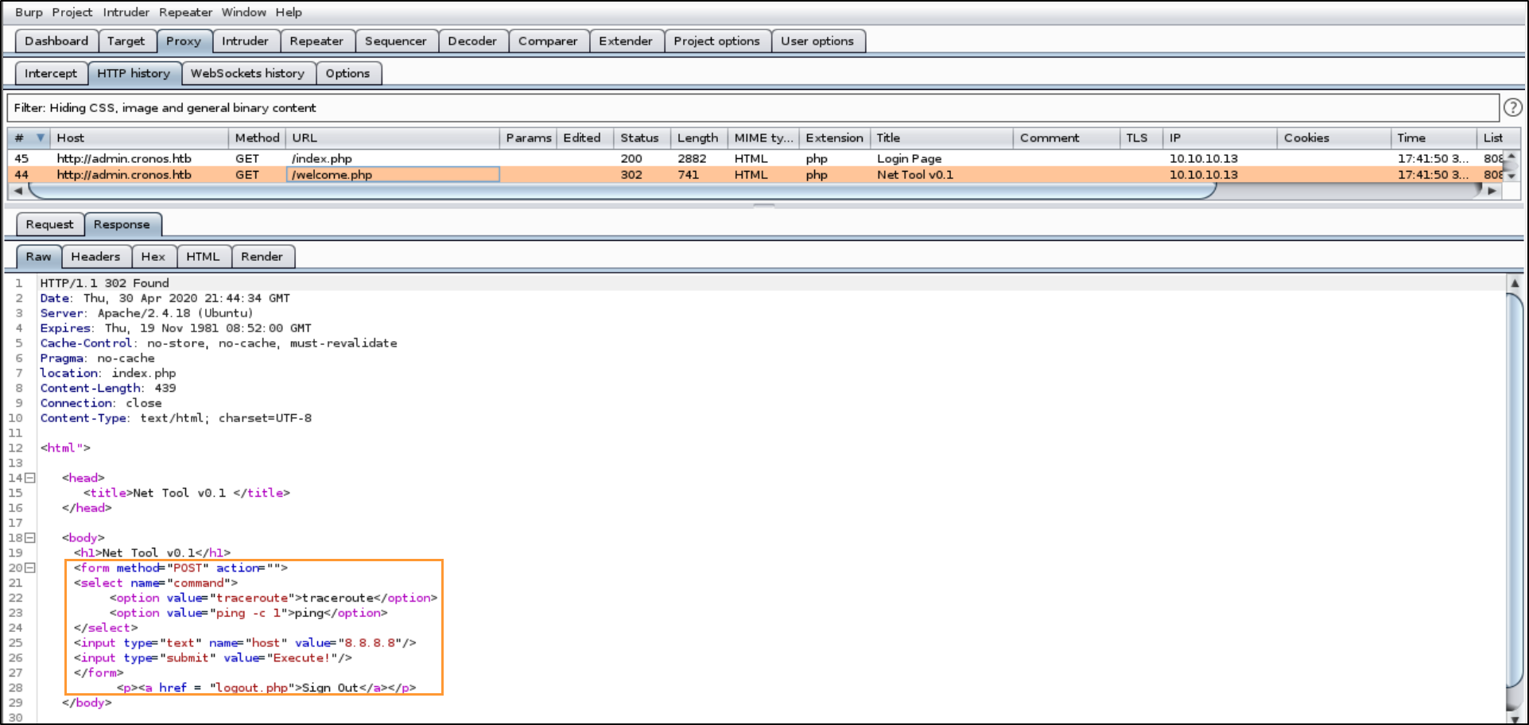The image size is (1529, 725).
Task: Sort by the Method column header
Action: 257,138
